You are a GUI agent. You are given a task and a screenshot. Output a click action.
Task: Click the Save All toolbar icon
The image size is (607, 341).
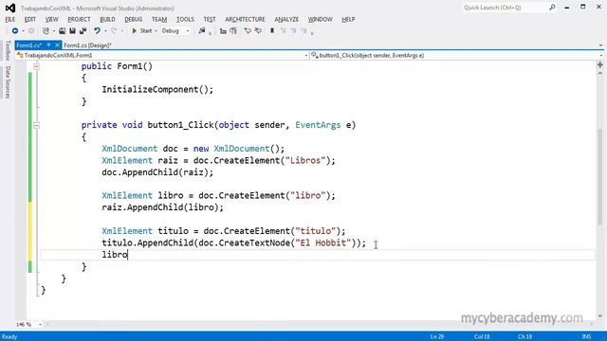pos(83,31)
